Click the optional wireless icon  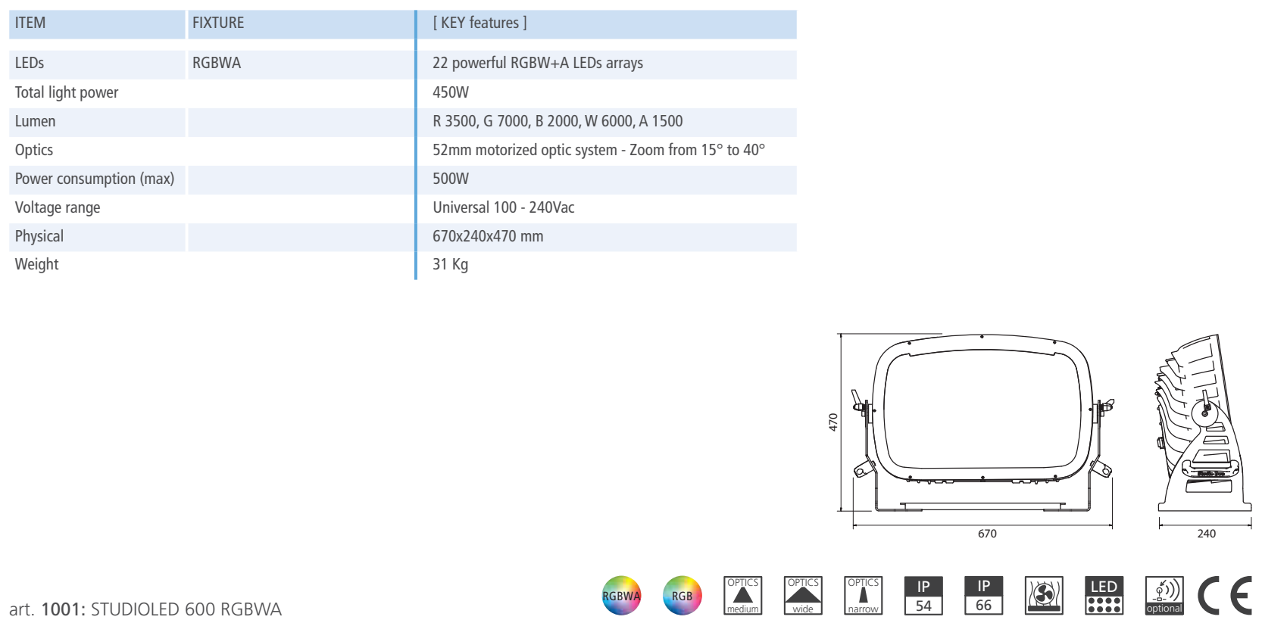pyautogui.click(x=1164, y=596)
